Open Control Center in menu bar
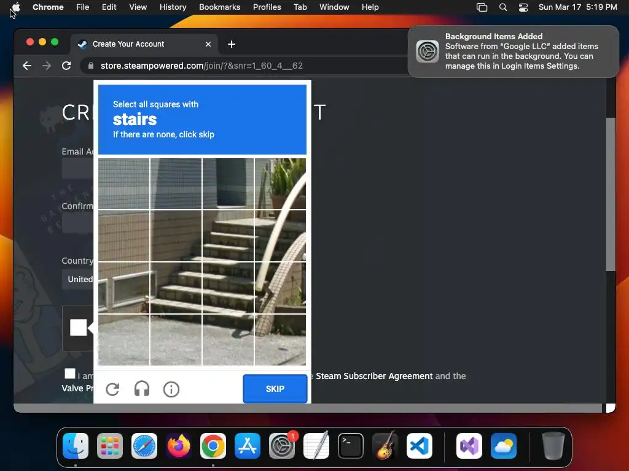 523,7
